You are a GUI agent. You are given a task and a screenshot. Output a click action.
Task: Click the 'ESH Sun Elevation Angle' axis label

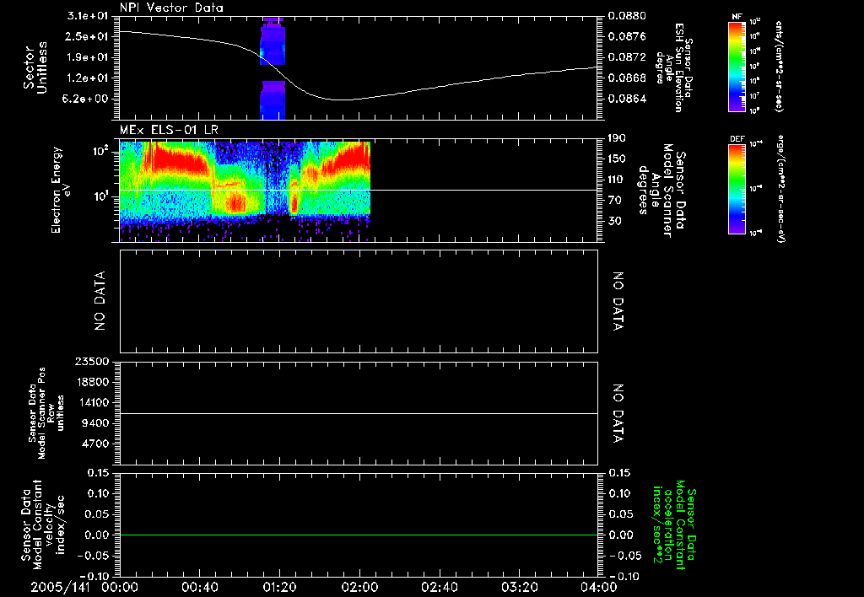pyautogui.click(x=672, y=67)
